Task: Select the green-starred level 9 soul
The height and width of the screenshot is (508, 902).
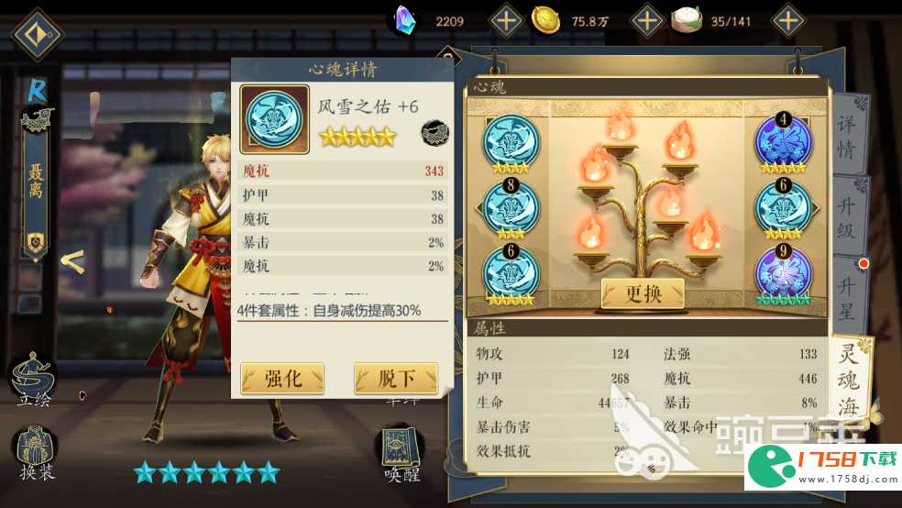Action: pyautogui.click(x=783, y=275)
